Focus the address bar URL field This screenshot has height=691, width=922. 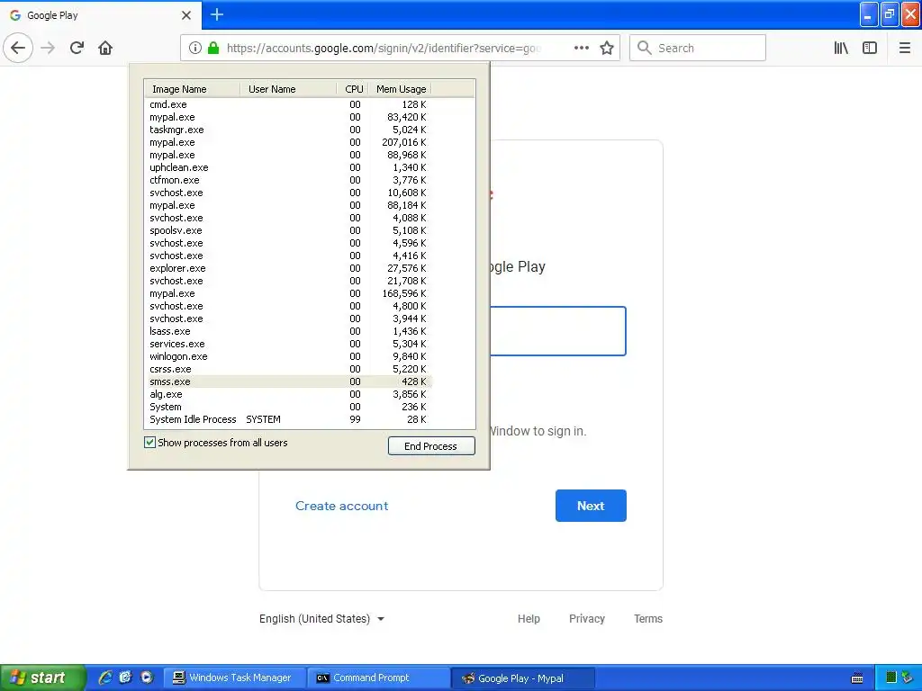[x=384, y=49]
